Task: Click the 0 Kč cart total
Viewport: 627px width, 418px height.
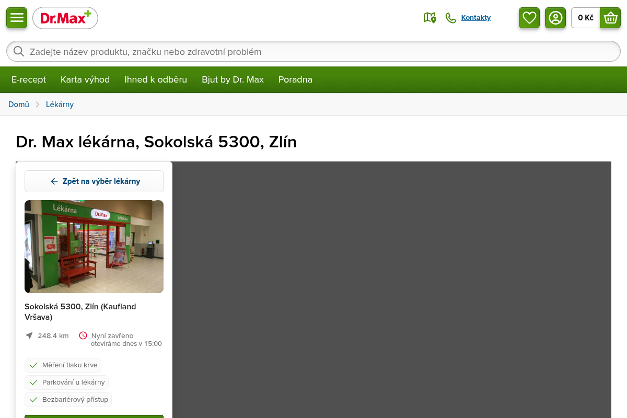Action: 586,18
